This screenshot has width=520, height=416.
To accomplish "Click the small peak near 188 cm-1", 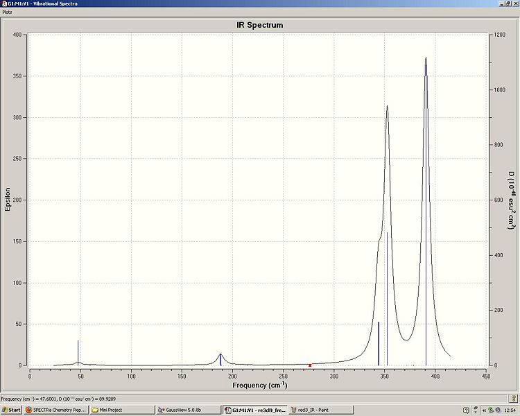I will (x=220, y=354).
